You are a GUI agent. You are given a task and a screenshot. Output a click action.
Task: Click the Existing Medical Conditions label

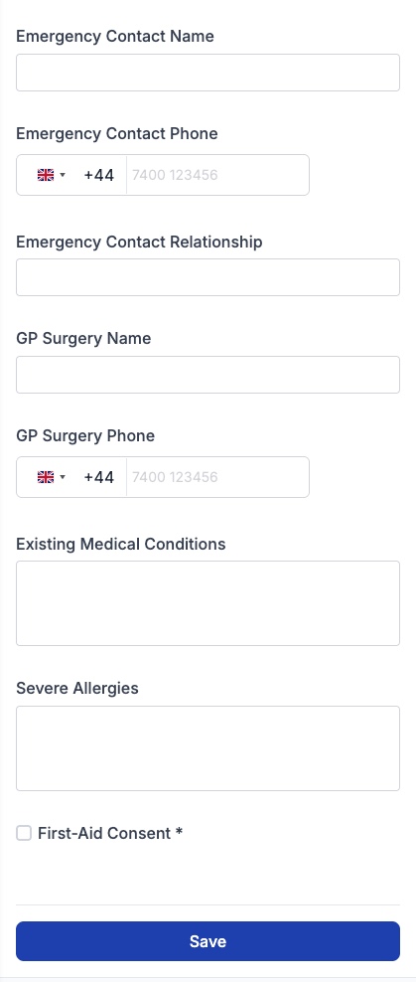click(121, 544)
